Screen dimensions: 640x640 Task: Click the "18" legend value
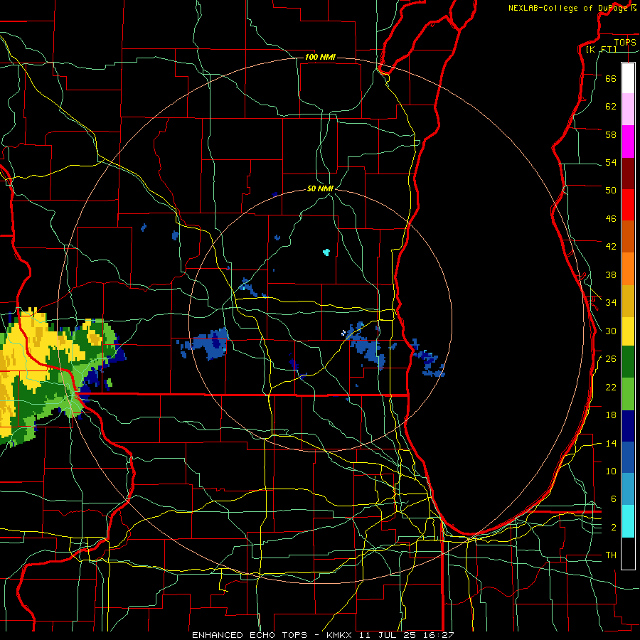611,415
